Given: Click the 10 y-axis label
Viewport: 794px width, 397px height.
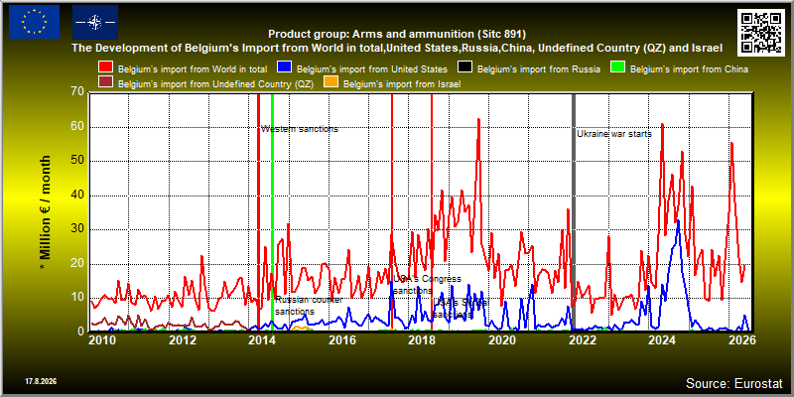Looking at the screenshot, I should pyautogui.click(x=77, y=298).
